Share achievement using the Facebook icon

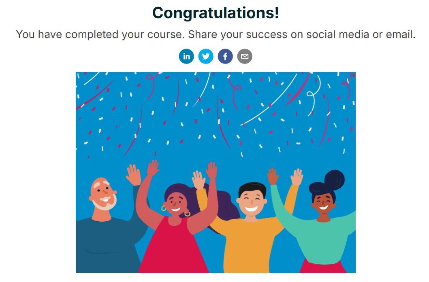[x=225, y=56]
